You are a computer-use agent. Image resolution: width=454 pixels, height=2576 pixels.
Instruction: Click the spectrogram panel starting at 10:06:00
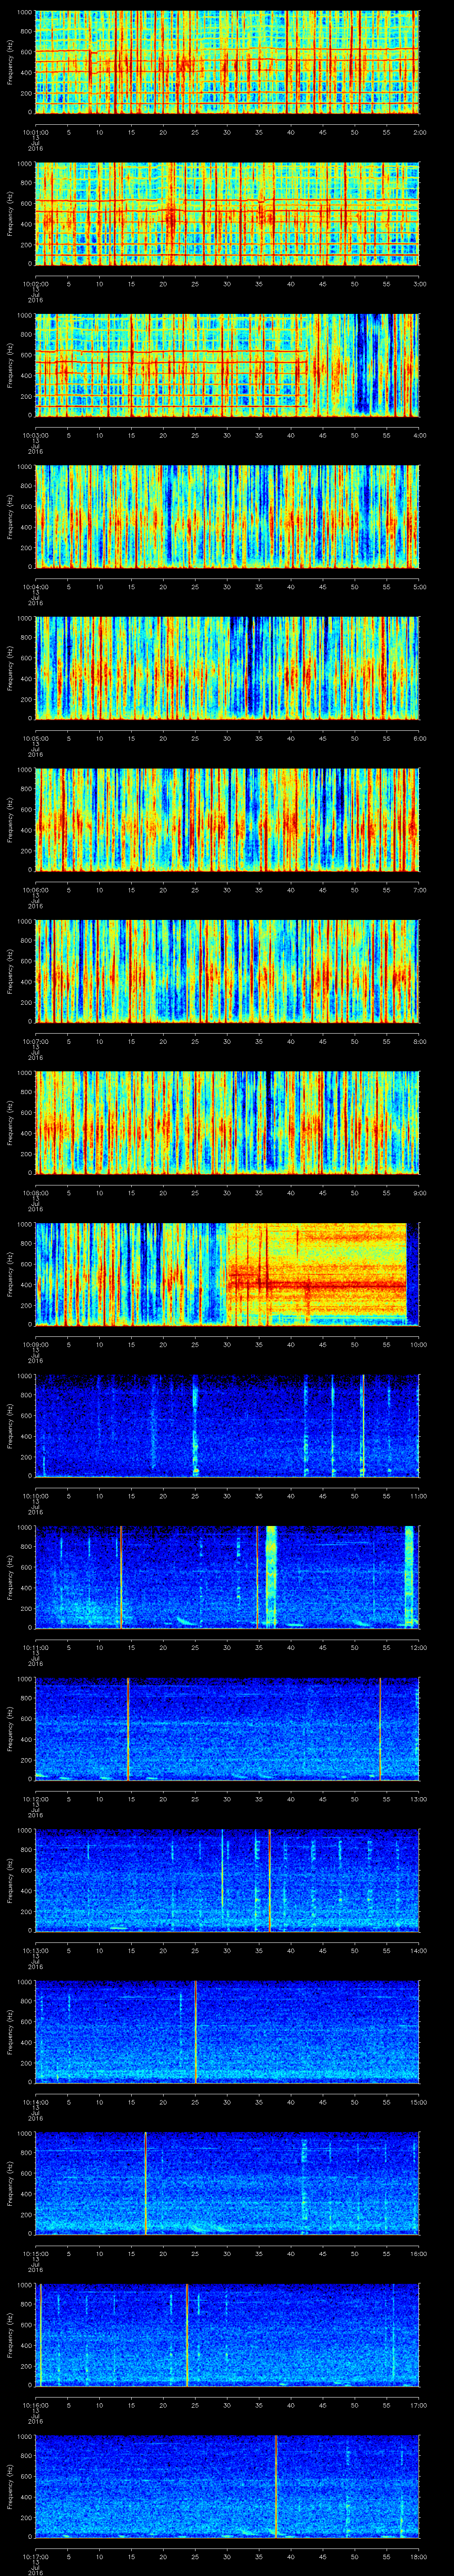tap(227, 819)
